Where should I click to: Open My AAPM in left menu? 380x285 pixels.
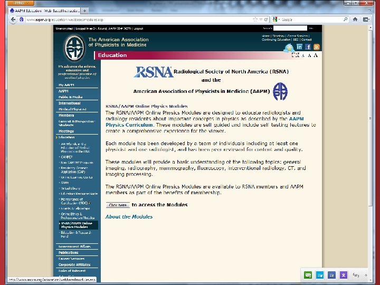tap(66, 85)
